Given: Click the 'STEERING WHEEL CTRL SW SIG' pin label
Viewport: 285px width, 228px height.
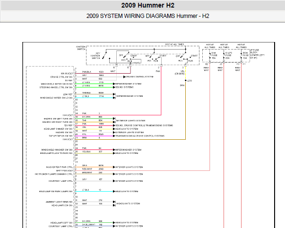Looking at the screenshot, I should (56, 87).
